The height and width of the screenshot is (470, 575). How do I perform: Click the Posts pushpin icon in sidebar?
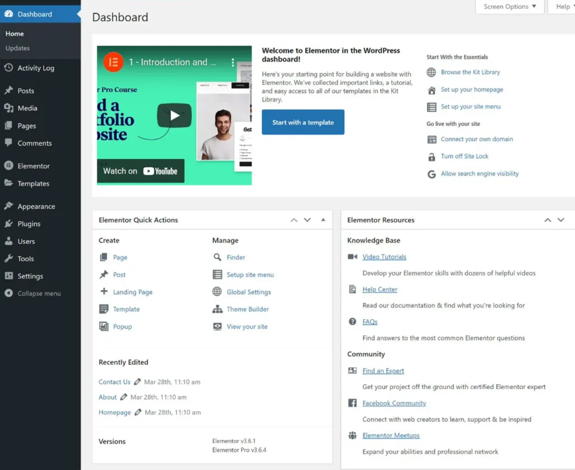(9, 90)
